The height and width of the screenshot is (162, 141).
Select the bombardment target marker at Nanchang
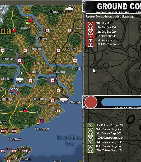(14, 91)
